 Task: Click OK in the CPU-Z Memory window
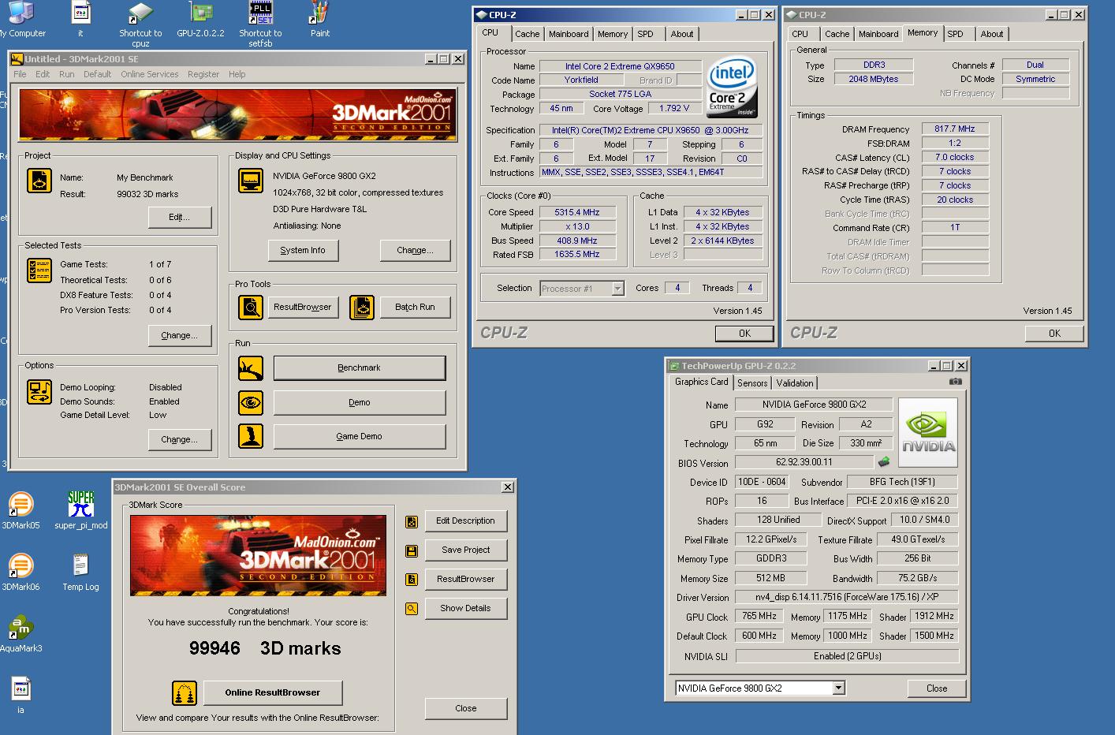(x=1054, y=334)
